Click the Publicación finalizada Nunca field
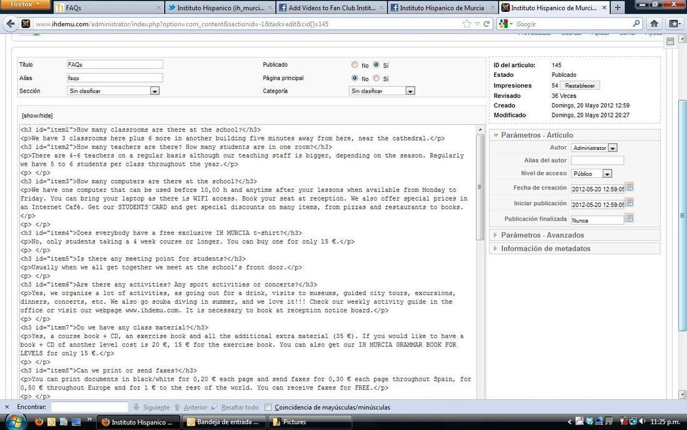Image resolution: width=687 pixels, height=430 pixels. [597, 220]
